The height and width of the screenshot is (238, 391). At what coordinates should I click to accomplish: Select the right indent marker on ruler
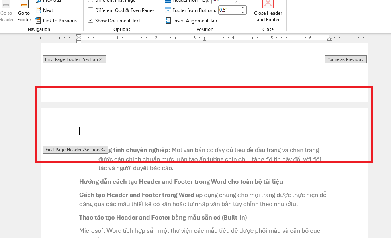click(330, 39)
